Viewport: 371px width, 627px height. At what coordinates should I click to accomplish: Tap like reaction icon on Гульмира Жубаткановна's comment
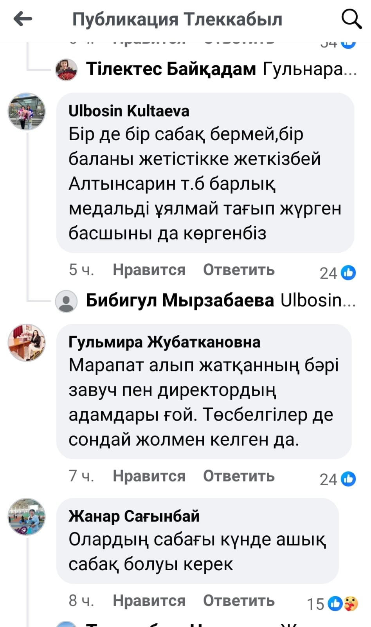click(x=348, y=479)
